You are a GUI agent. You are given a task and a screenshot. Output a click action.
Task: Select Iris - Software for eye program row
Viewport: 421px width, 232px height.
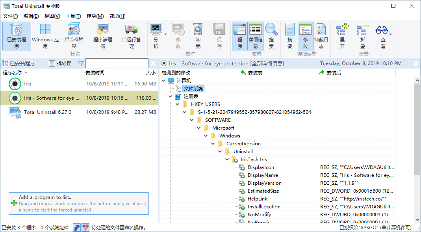coord(79,98)
